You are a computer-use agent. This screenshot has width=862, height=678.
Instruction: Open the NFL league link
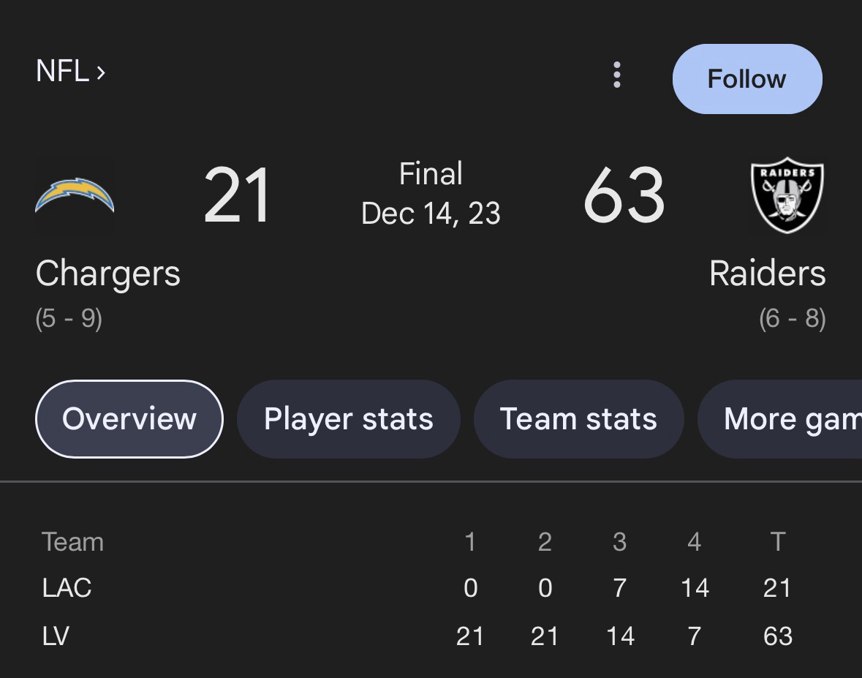pyautogui.click(x=70, y=72)
